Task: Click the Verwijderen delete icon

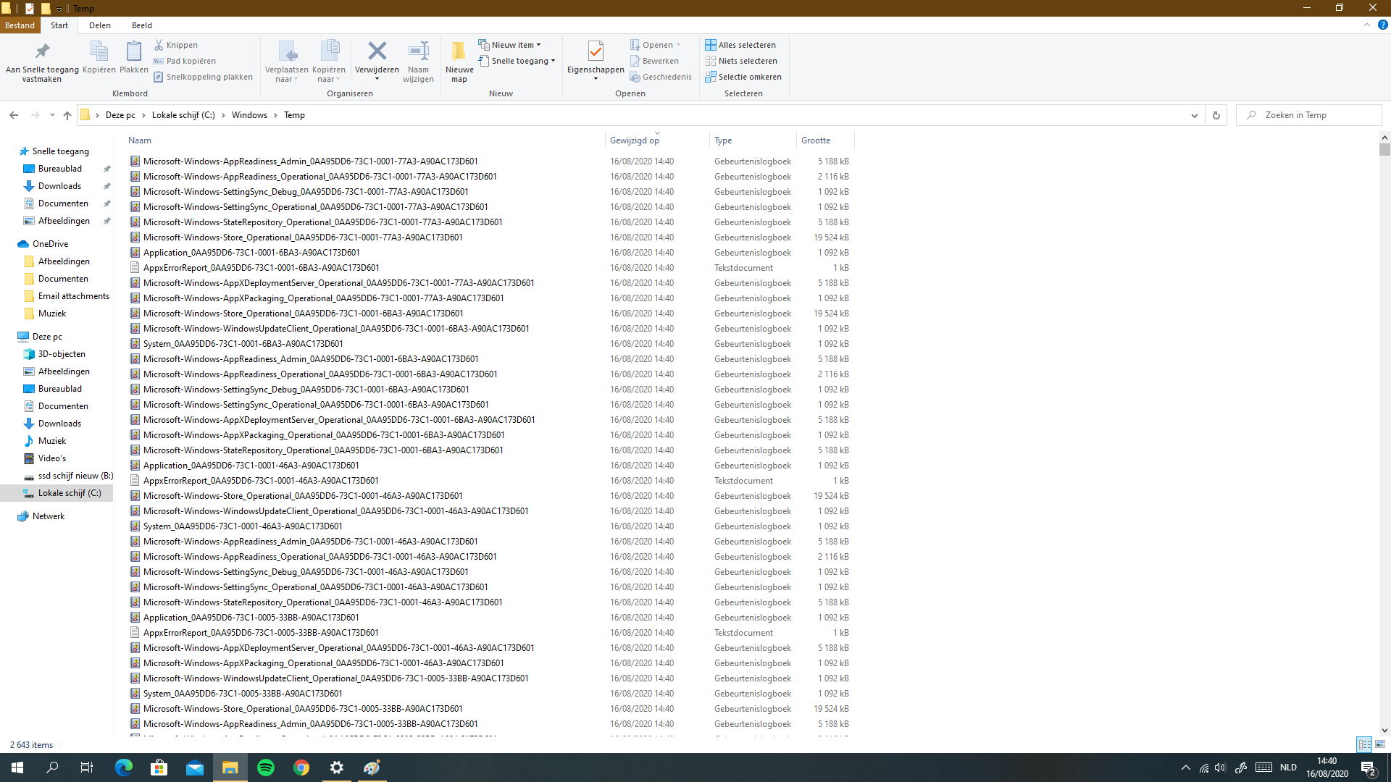Action: tap(377, 52)
